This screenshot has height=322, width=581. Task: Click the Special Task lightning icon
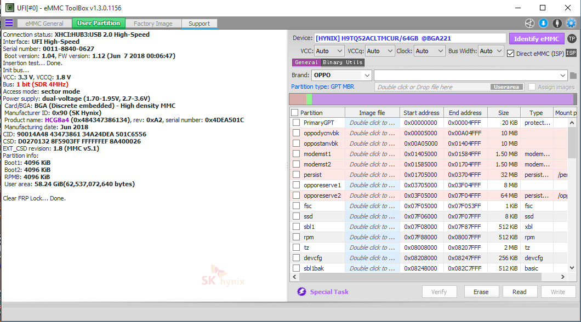(x=301, y=292)
